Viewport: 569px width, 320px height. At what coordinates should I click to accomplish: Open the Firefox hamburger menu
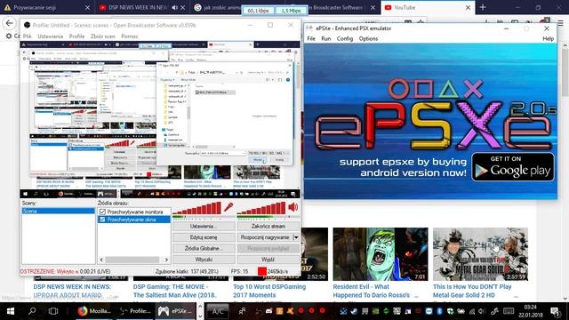click(561, 23)
